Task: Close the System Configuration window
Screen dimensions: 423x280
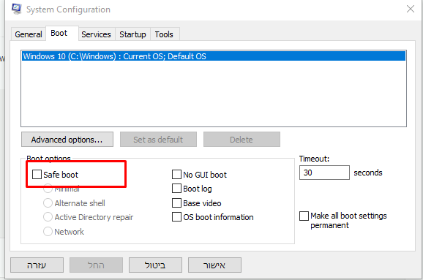Action: pyautogui.click(x=411, y=9)
